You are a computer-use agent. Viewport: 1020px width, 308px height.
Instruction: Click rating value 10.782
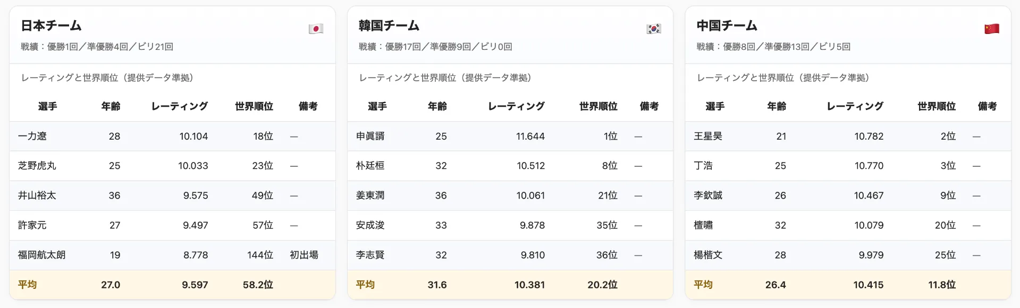click(x=869, y=136)
